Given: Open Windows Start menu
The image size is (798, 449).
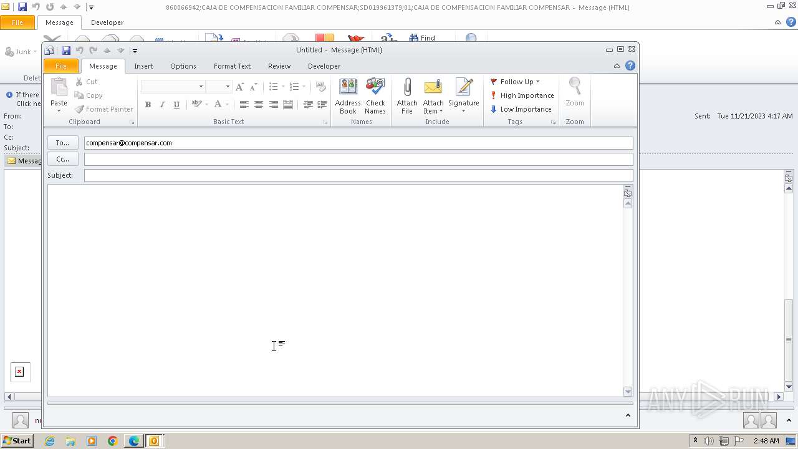Looking at the screenshot, I should pyautogui.click(x=17, y=441).
